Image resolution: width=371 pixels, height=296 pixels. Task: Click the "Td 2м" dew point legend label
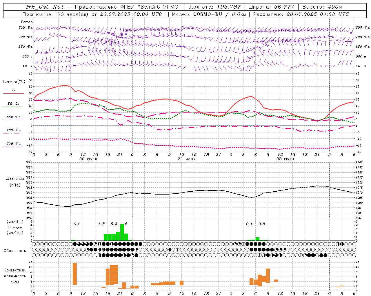pos(13,103)
